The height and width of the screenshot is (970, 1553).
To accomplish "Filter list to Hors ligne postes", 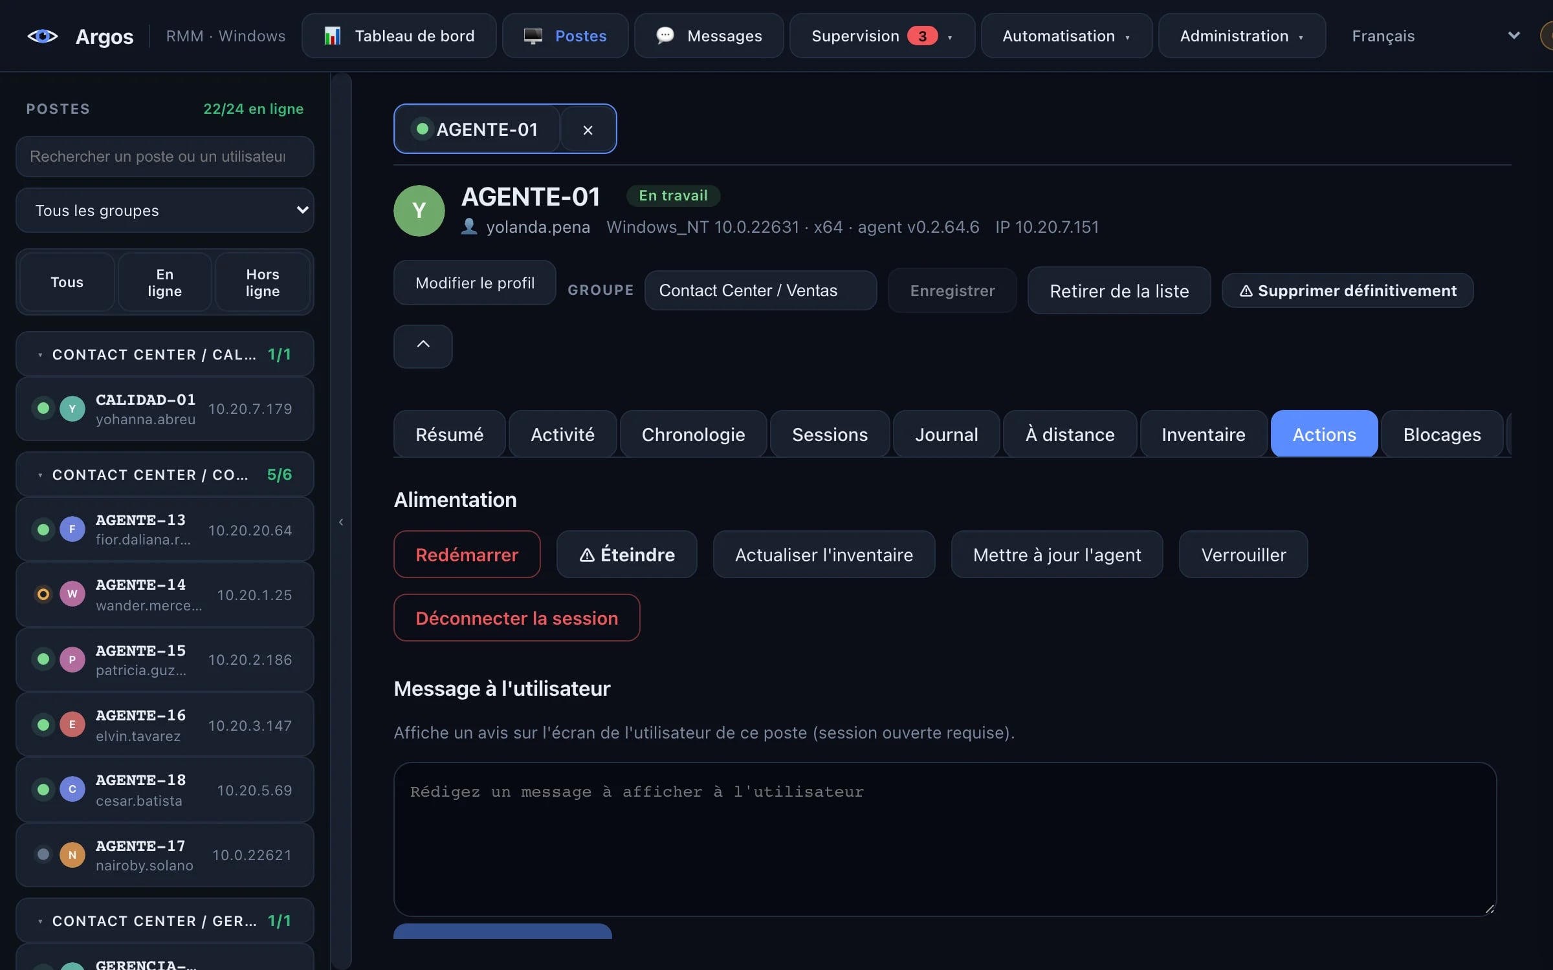I will (x=262, y=282).
